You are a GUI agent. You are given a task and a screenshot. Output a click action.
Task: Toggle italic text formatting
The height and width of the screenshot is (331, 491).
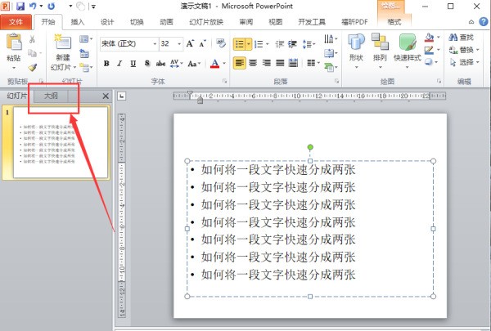point(119,63)
